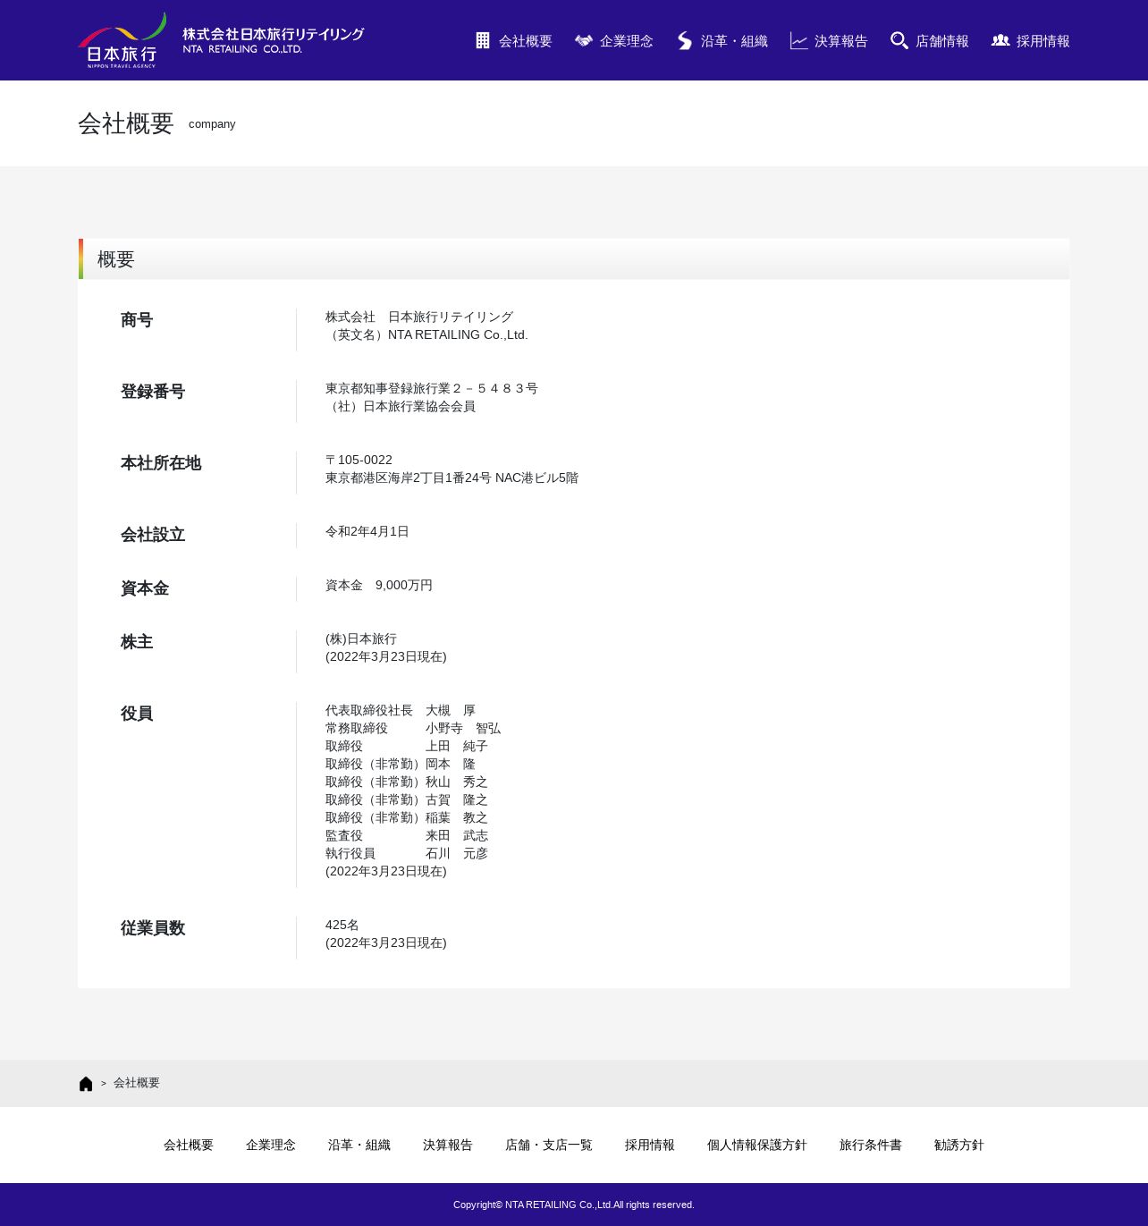The height and width of the screenshot is (1226, 1148).
Task: Click the English name NTA RETAILING Co.,Ltd. text
Action: point(458,334)
